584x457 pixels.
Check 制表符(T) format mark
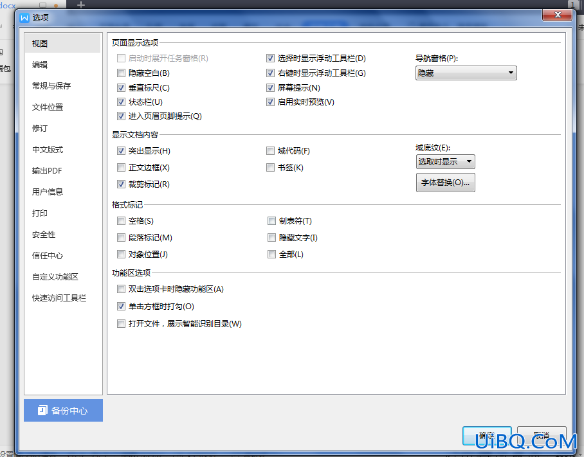click(x=272, y=220)
